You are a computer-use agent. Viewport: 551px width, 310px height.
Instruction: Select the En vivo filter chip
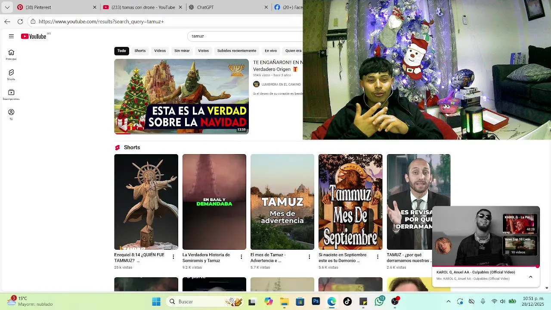(271, 51)
